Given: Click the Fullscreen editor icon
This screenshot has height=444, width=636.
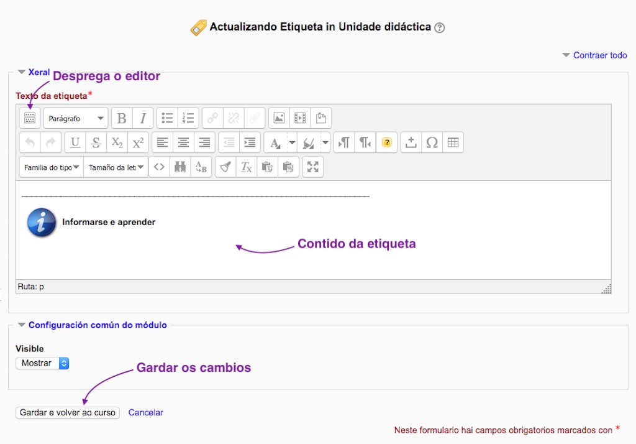Looking at the screenshot, I should tap(312, 167).
